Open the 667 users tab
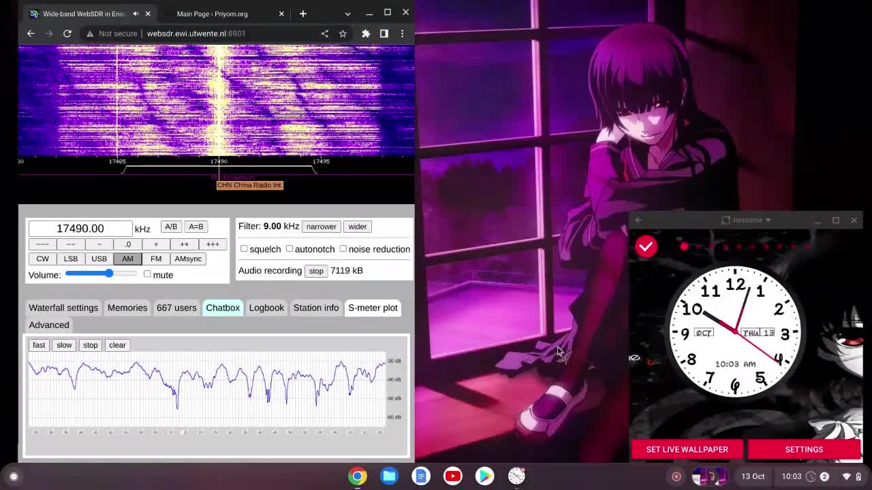 [176, 308]
